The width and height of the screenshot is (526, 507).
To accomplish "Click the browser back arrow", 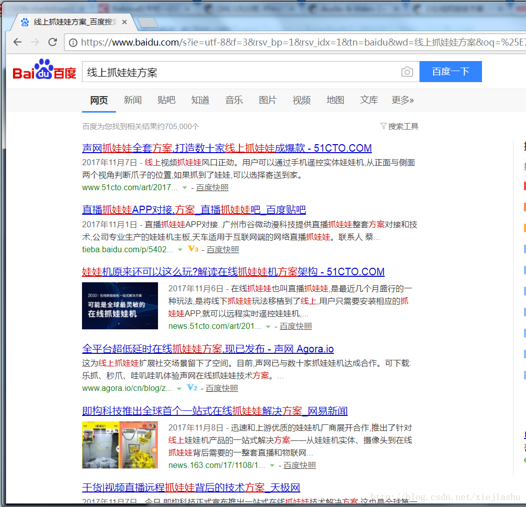I will coord(17,42).
